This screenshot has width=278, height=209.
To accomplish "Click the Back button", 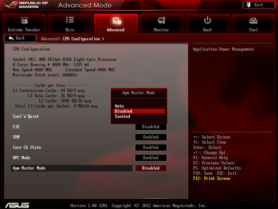I will click(x=20, y=38).
